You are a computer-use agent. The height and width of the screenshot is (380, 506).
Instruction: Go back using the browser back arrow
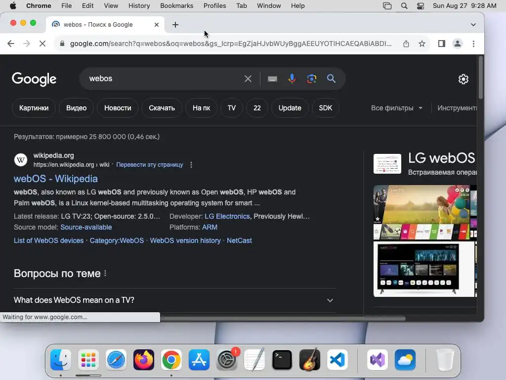click(x=11, y=44)
